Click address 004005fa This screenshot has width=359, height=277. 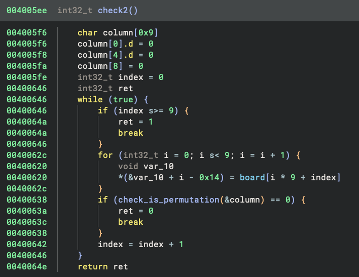(27, 66)
